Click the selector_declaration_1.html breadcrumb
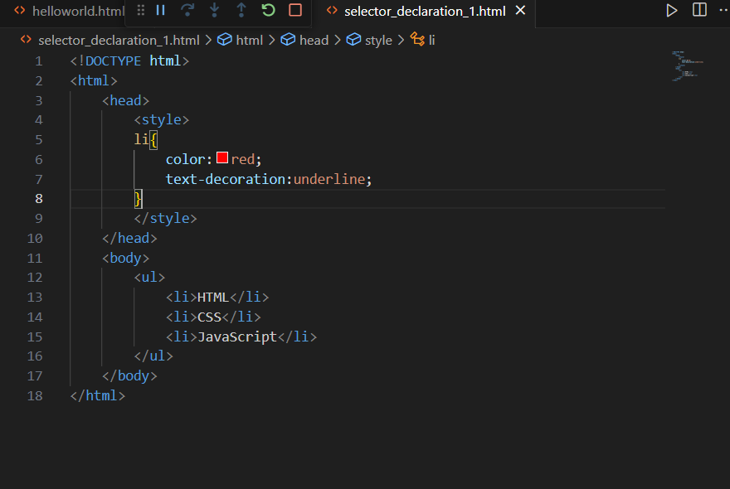730x489 pixels. (119, 41)
